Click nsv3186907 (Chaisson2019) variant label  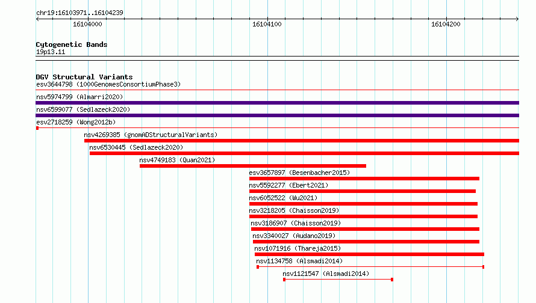pyautogui.click(x=296, y=223)
